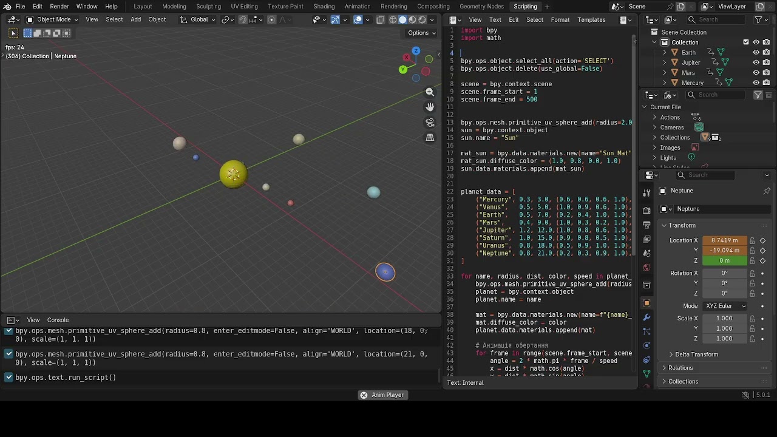Screen dimensions: 777x437
Task: Hide Earth in viewport via eye icon
Action: [x=756, y=52]
